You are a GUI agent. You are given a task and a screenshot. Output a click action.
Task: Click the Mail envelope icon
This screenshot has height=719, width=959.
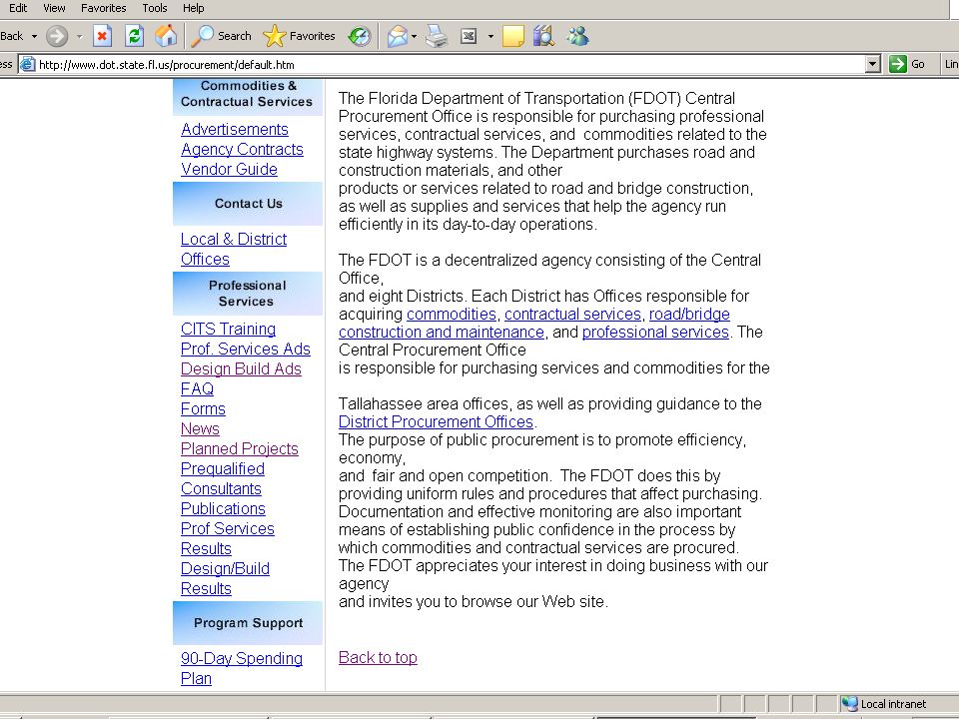click(398, 36)
